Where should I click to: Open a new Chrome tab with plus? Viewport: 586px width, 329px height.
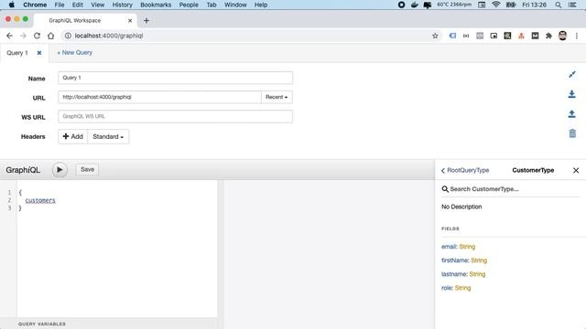click(146, 21)
